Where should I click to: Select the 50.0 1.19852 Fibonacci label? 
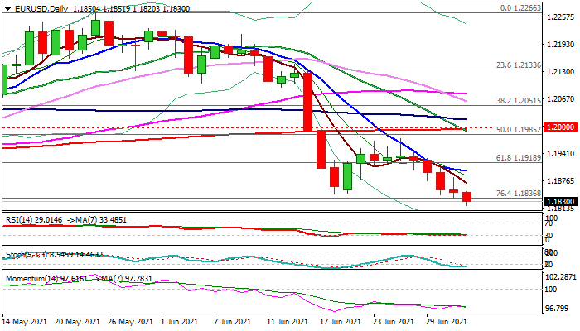(518, 130)
